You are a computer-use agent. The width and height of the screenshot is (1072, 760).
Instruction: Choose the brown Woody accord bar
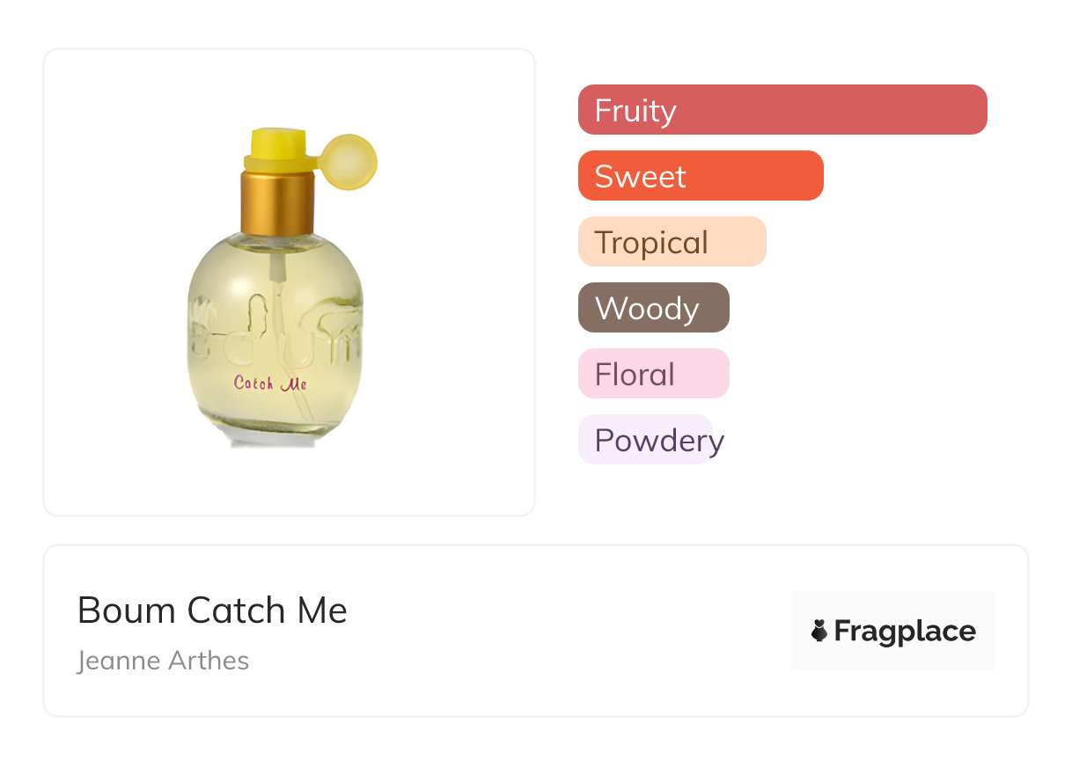[x=653, y=308]
